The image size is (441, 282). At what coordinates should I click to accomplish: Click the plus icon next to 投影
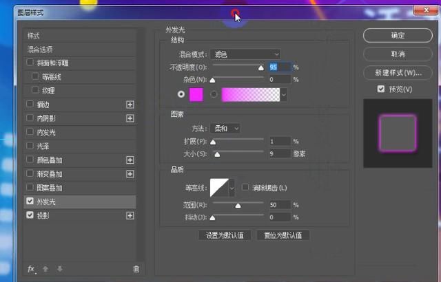(130, 215)
